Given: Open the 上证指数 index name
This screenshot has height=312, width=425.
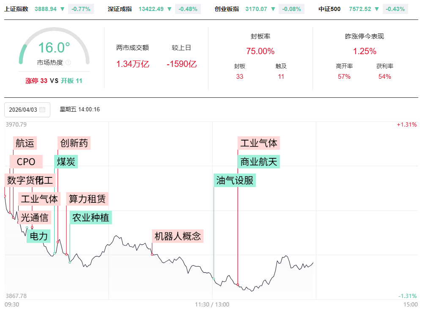Looking at the screenshot, I should [16, 9].
